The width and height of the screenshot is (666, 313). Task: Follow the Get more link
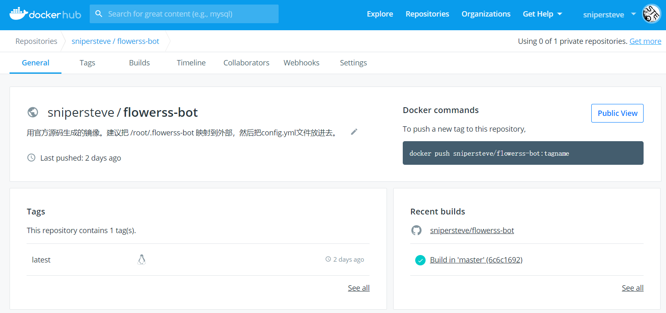[645, 41]
